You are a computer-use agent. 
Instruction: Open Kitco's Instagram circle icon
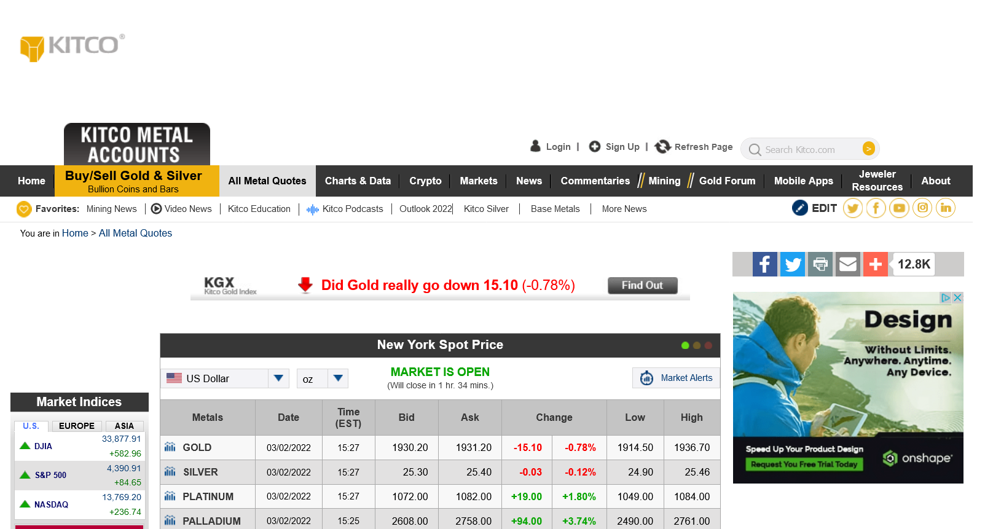(x=922, y=208)
